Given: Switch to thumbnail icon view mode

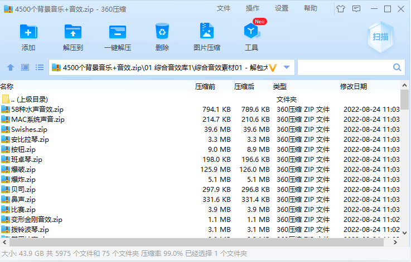Looking at the screenshot, I should click(25, 67).
